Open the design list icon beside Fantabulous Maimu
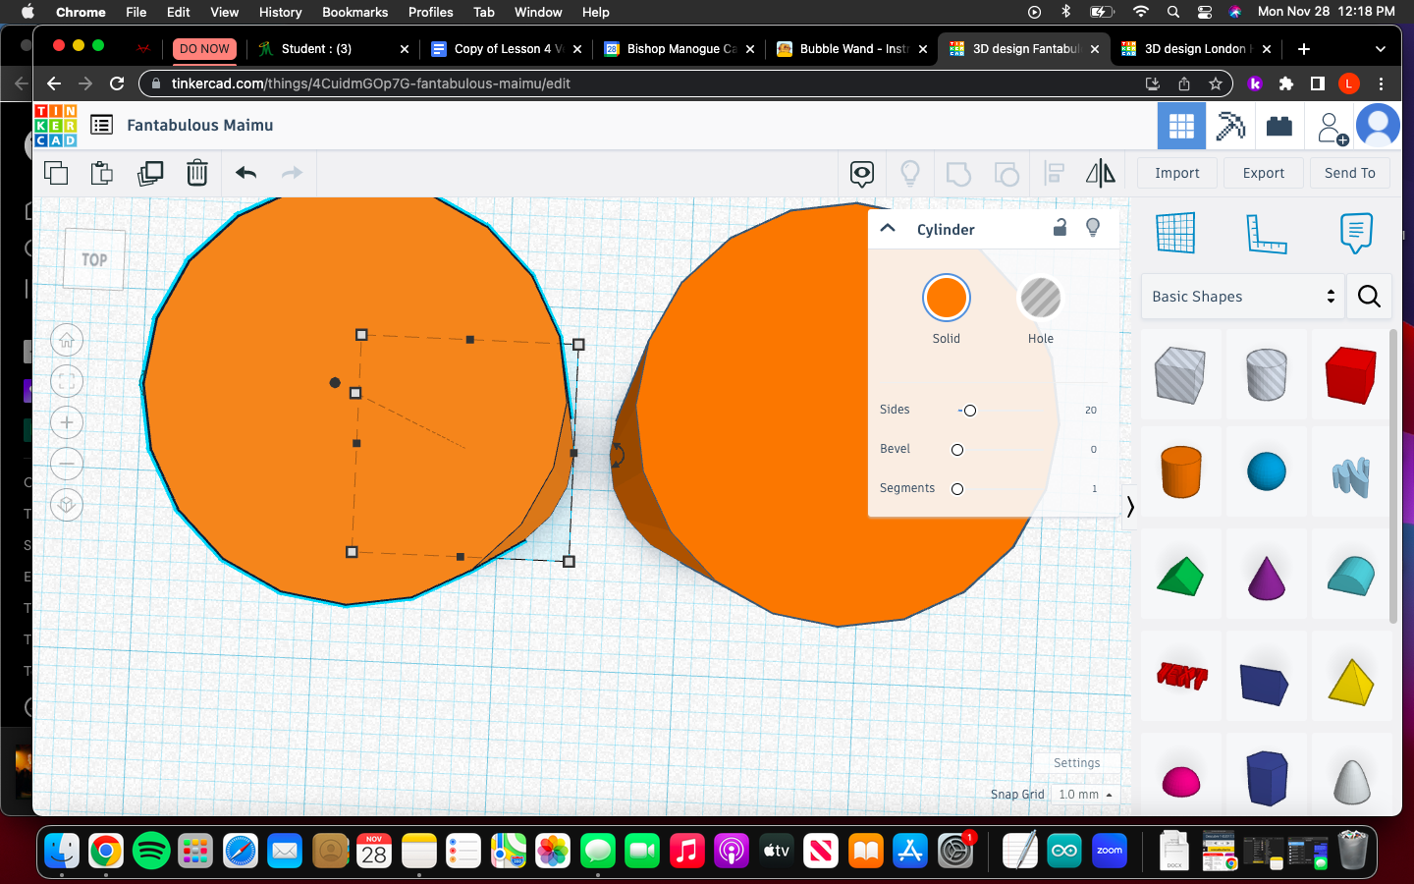This screenshot has height=884, width=1414. [101, 125]
